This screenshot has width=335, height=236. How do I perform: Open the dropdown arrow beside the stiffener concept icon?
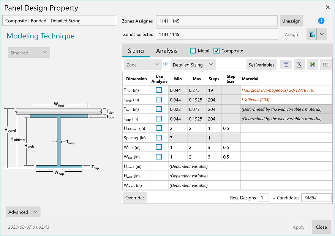(322, 34)
